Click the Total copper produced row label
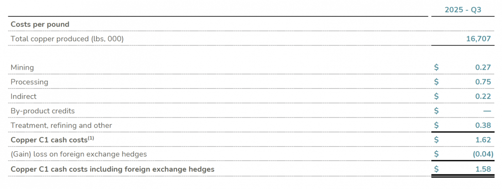The width and height of the screenshot is (502, 189). 67,39
